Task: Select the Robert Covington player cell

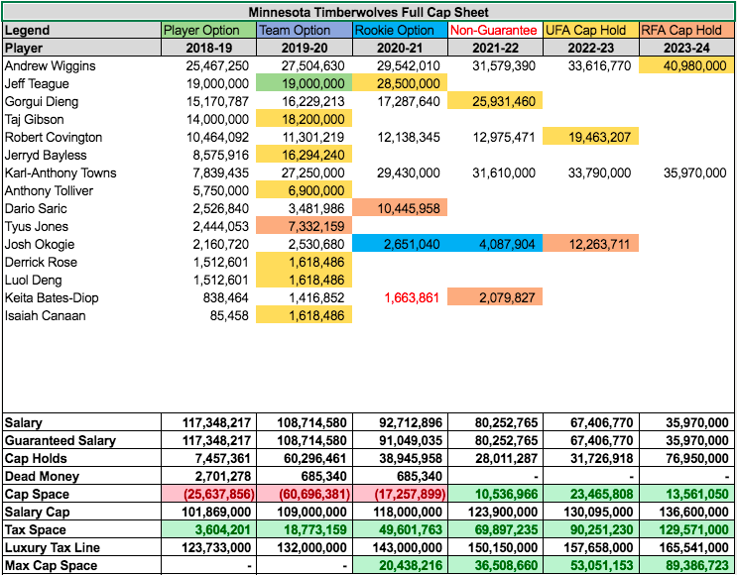Action: tap(81, 137)
